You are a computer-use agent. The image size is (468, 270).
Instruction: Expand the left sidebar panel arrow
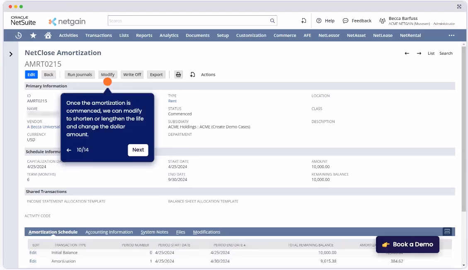click(x=11, y=54)
